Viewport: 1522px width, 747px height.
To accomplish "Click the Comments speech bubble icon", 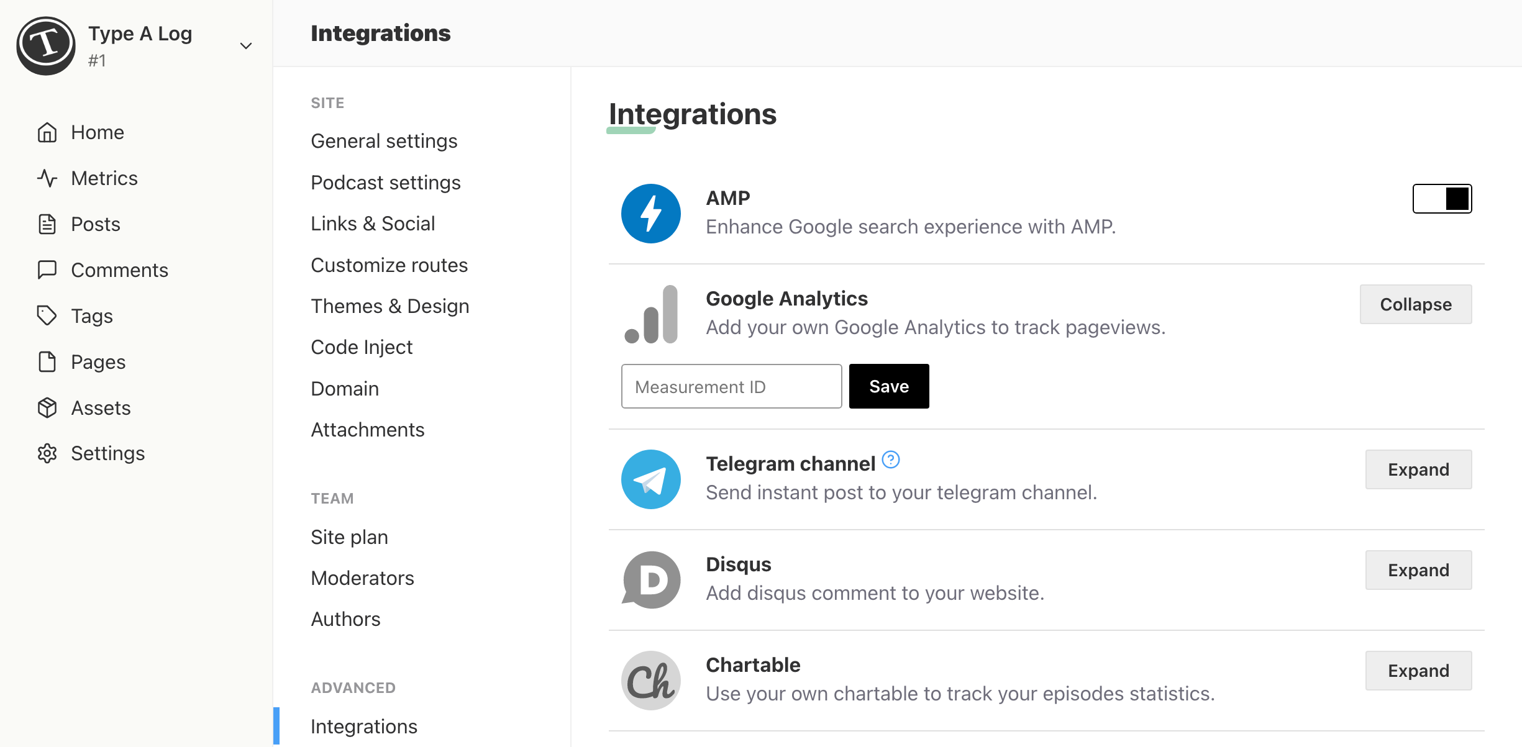I will click(x=47, y=270).
